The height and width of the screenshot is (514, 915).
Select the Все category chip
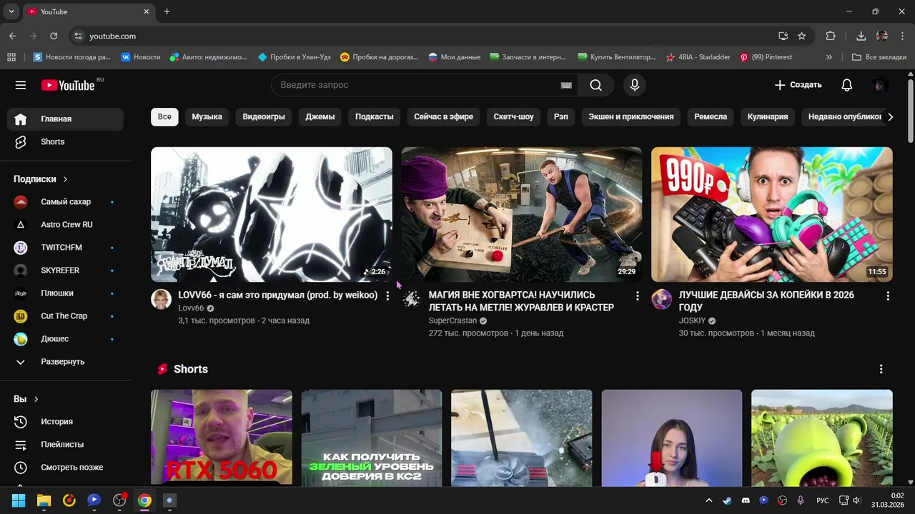[x=164, y=117]
